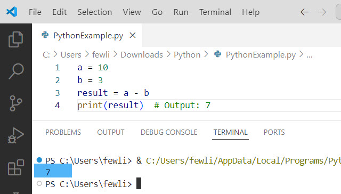This screenshot has height=194, width=341.
Task: Click line number 4 in the gutter
Action: click(x=58, y=106)
